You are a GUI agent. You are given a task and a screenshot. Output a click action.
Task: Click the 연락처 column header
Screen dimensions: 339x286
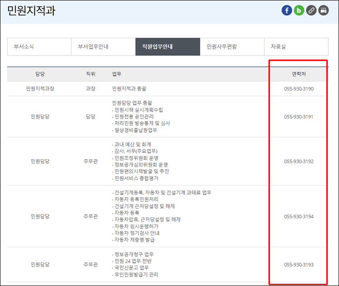click(299, 74)
